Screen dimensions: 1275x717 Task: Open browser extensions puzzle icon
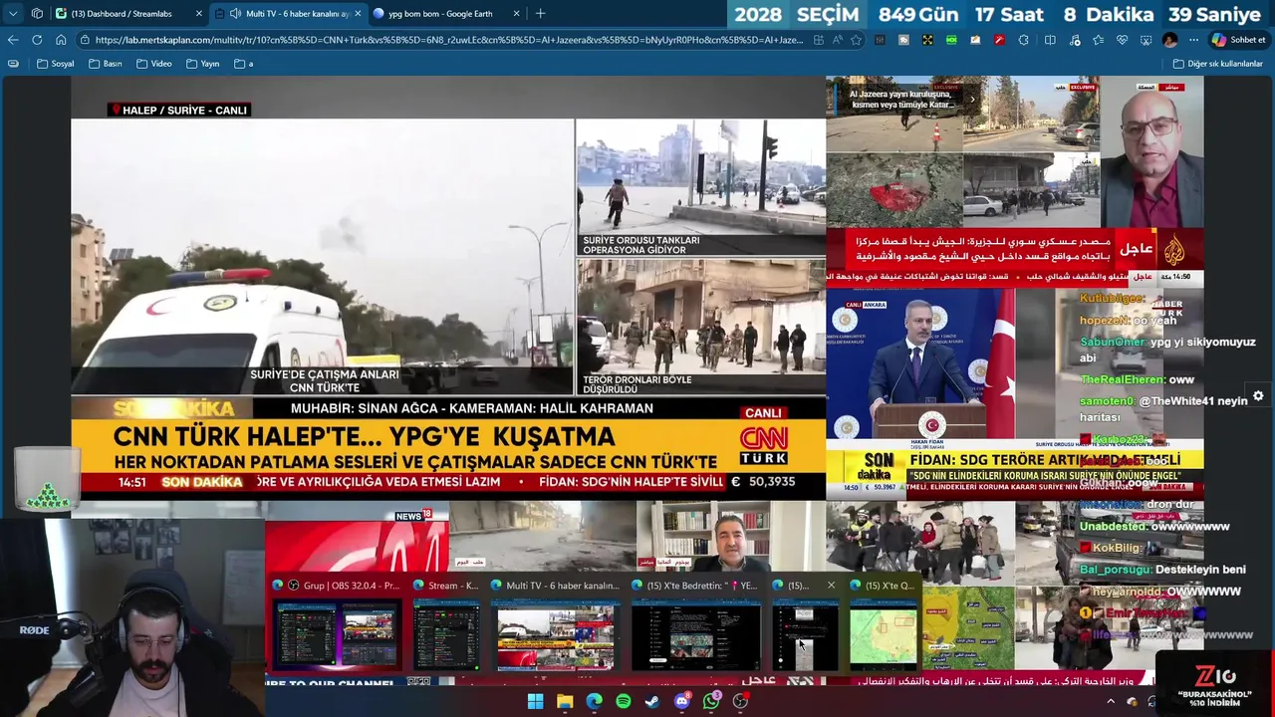click(x=1025, y=40)
